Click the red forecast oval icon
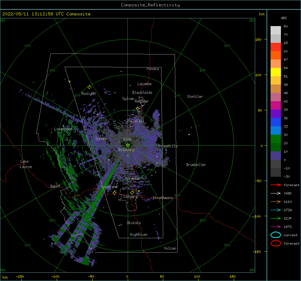Viewport: 301px width, 281px height. point(276,243)
